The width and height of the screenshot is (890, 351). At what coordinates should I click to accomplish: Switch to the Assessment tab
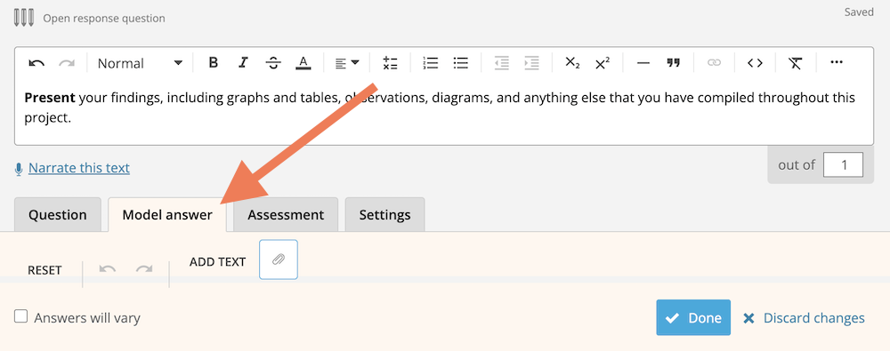(x=286, y=215)
